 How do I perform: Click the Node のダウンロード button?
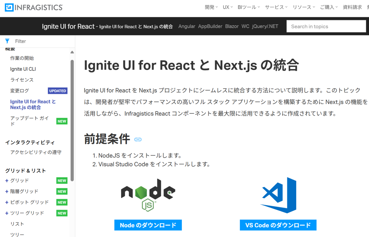point(148,225)
